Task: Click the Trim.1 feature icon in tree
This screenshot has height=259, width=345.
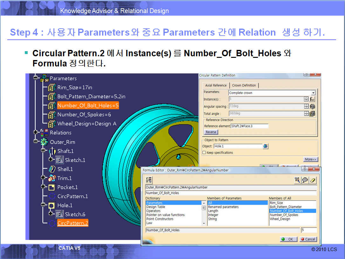Action: 52,178
